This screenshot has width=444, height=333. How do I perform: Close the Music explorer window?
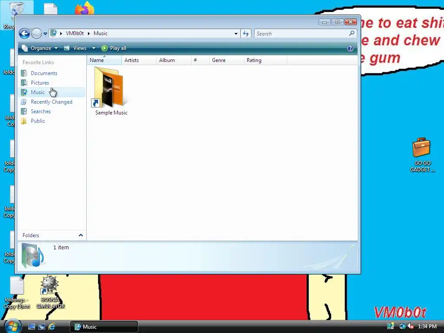[x=350, y=22]
